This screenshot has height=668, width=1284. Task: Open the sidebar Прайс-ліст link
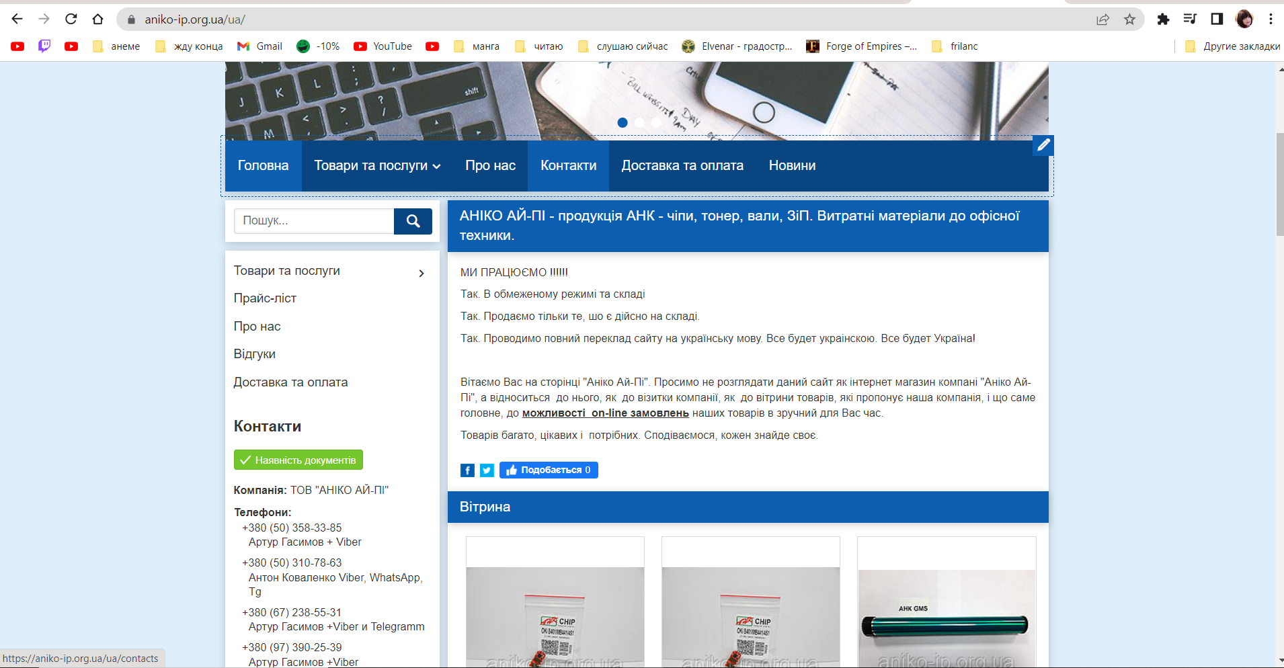tap(265, 298)
